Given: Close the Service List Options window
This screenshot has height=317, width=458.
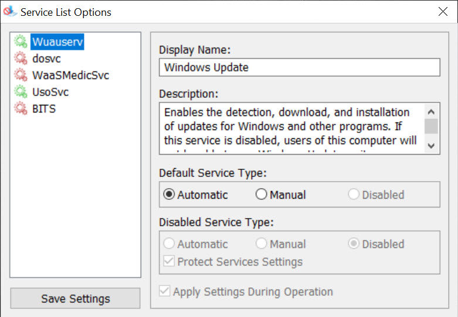Looking at the screenshot, I should tap(443, 12).
